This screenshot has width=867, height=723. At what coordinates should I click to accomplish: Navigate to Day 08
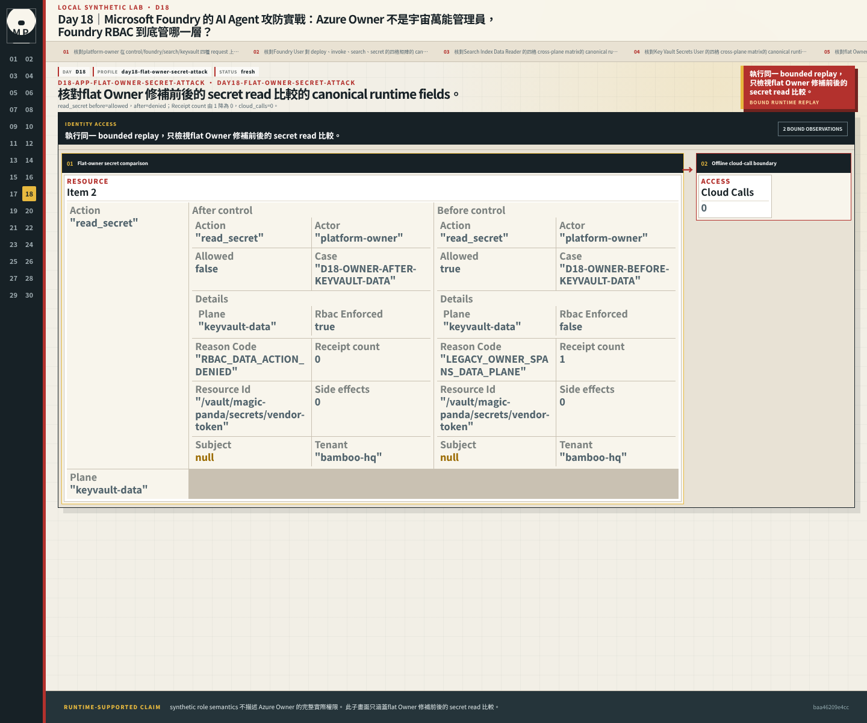point(29,110)
